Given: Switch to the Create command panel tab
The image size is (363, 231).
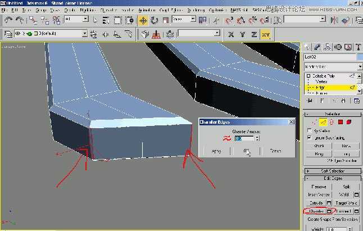Looking at the screenshot, I should [x=307, y=47].
